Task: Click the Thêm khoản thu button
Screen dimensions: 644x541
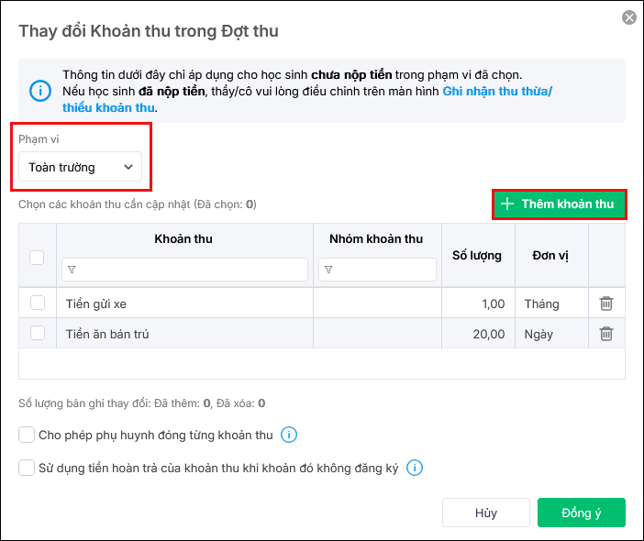Action: point(559,204)
